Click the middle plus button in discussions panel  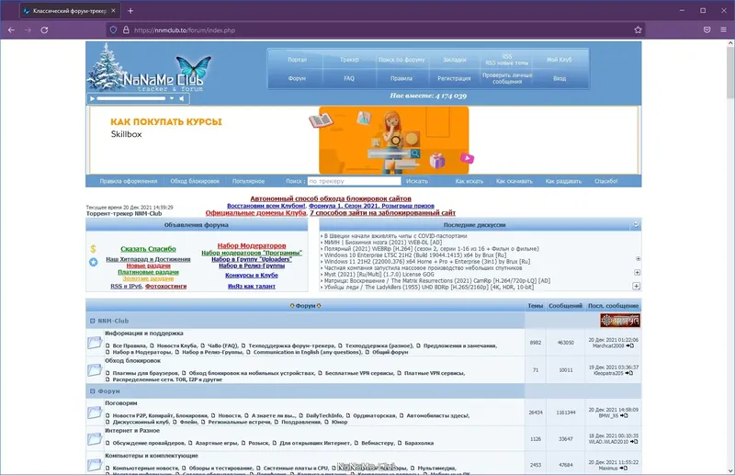click(x=637, y=273)
